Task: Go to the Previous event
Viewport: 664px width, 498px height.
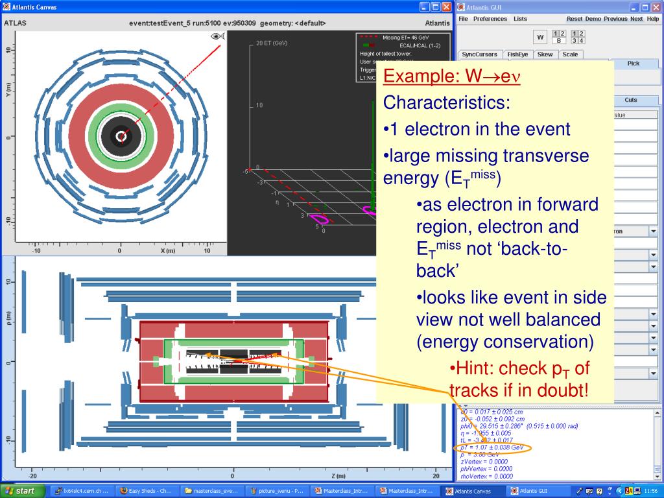Action: coord(615,19)
